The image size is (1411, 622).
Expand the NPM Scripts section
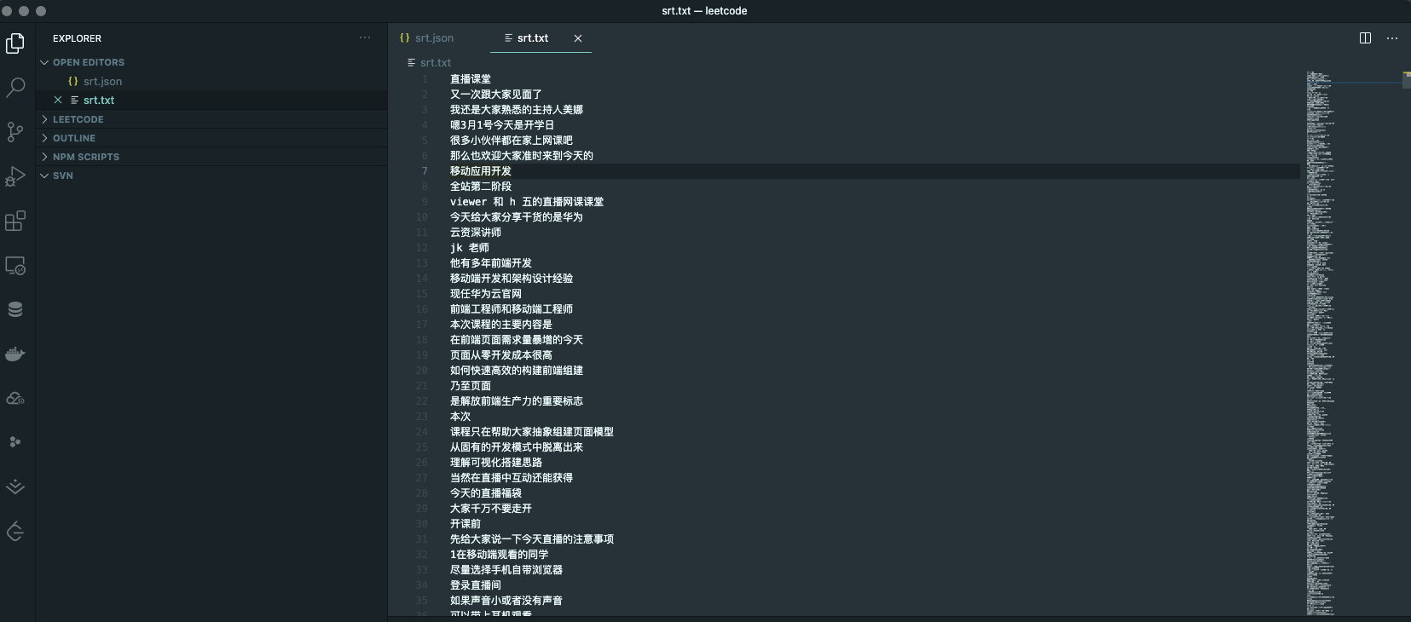tap(86, 157)
